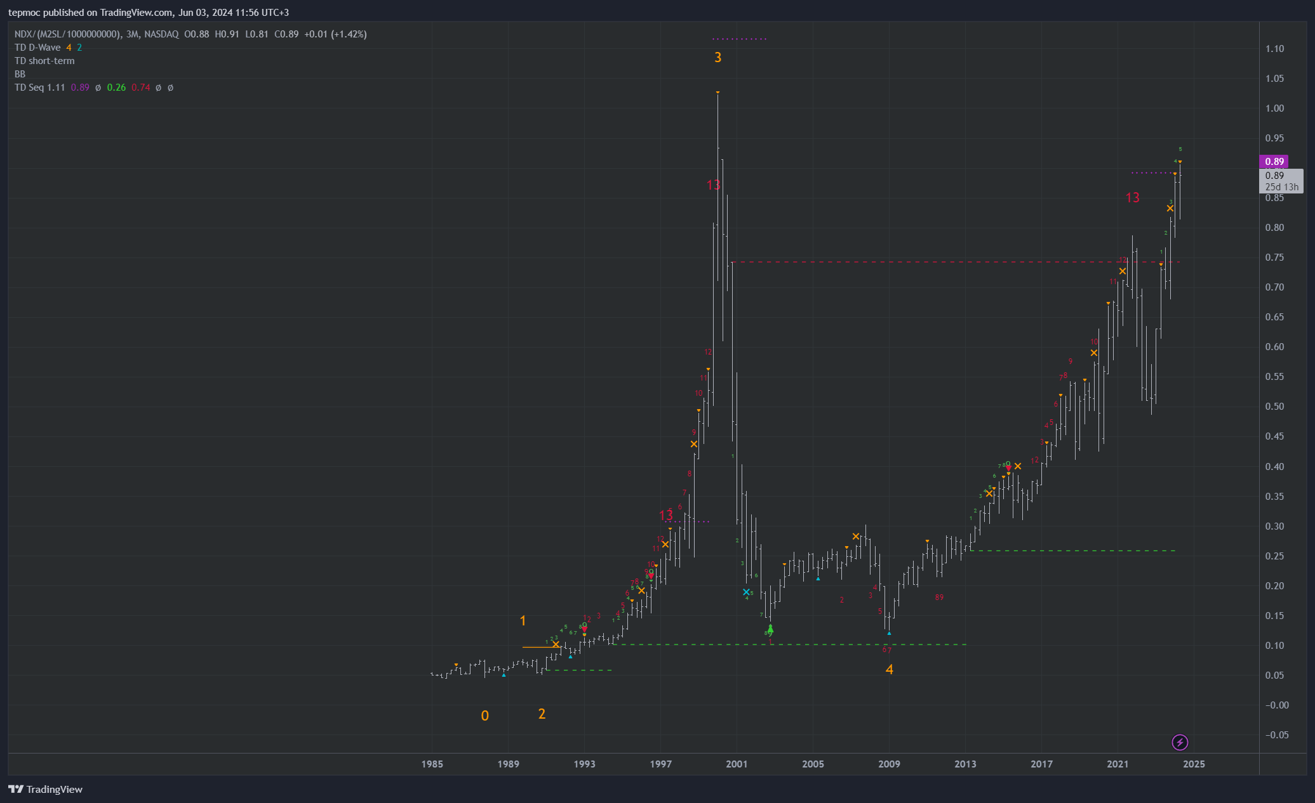
Task: Click the 2017 time axis label
Action: [1042, 764]
